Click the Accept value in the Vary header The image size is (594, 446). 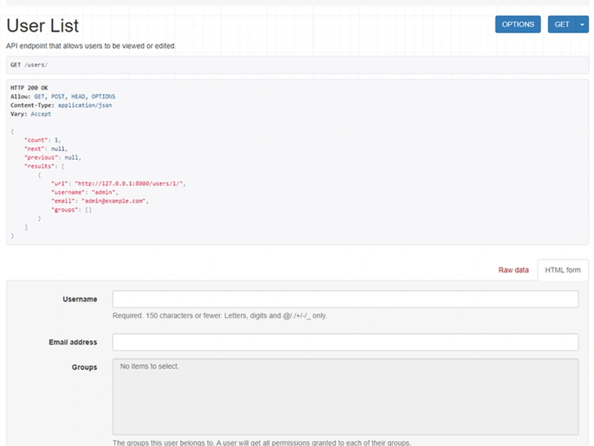(41, 114)
